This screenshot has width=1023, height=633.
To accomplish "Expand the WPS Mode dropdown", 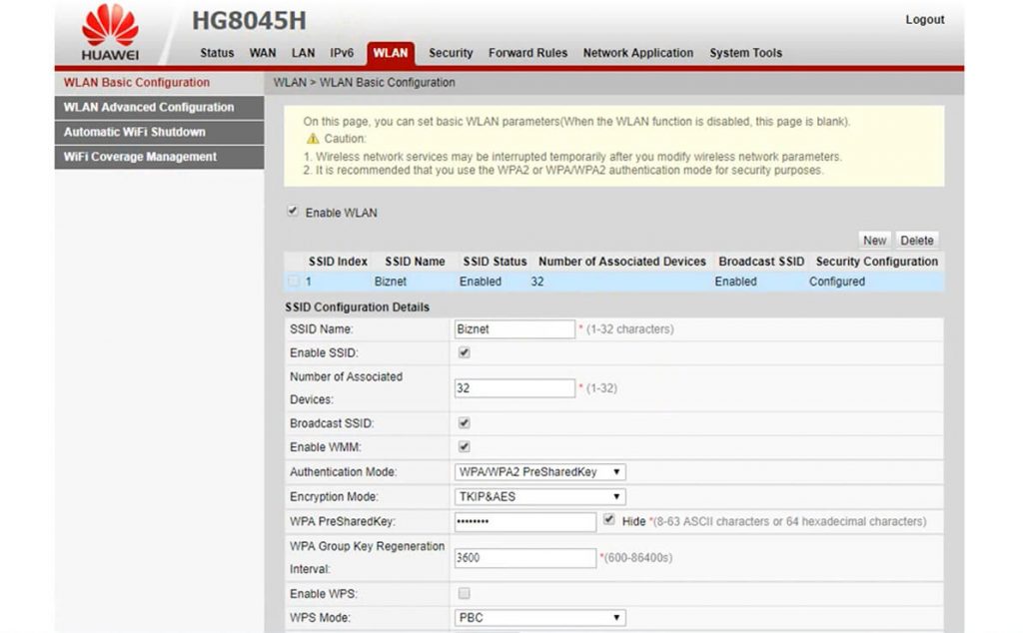I will coord(614,617).
